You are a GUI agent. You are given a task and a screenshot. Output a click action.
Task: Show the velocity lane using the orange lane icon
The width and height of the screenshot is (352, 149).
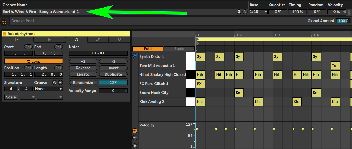coord(135,131)
